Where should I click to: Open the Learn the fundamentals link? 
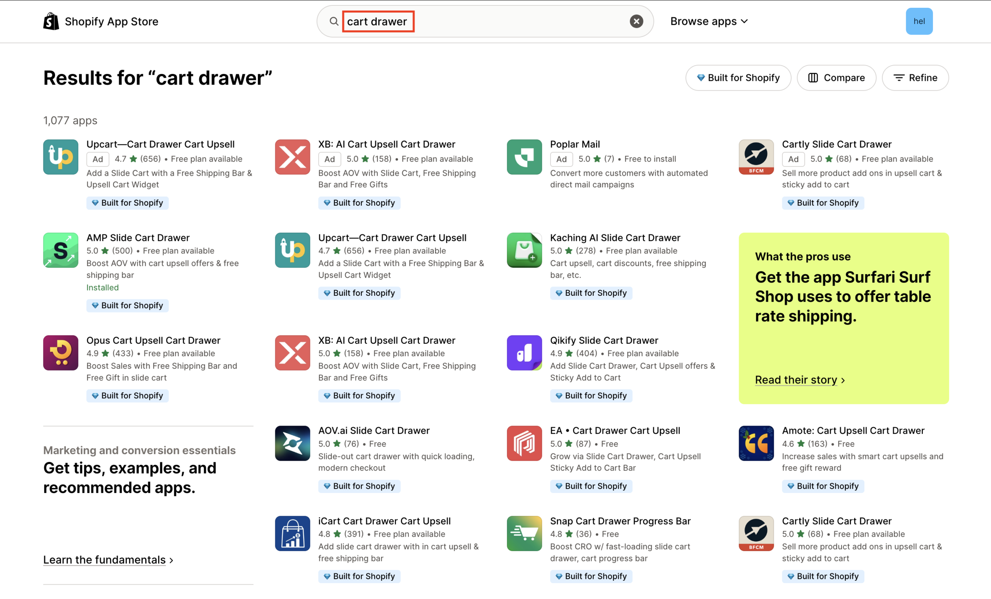click(104, 560)
